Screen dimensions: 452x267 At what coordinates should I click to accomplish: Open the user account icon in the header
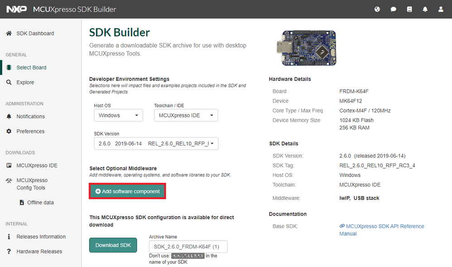point(440,9)
